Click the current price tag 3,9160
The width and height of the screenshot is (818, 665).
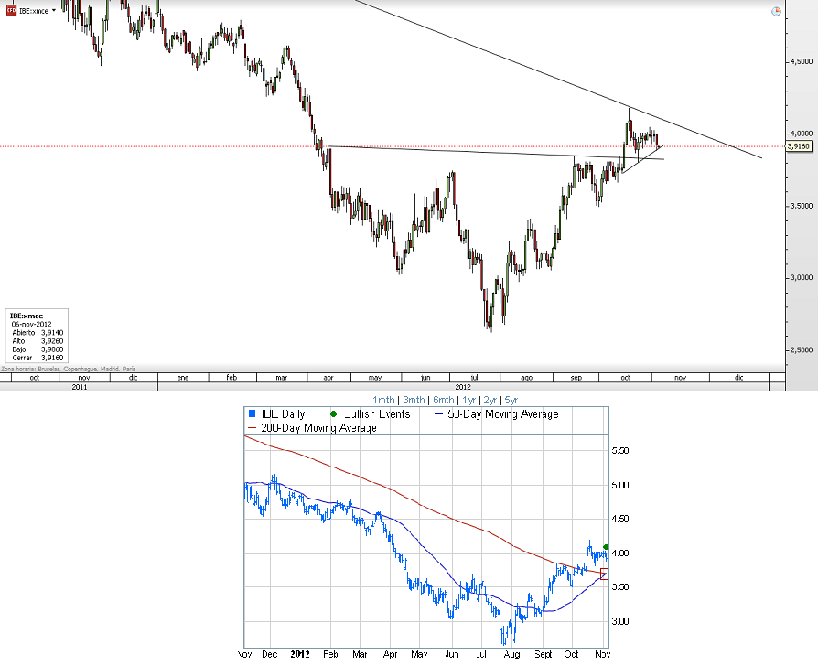(798, 146)
